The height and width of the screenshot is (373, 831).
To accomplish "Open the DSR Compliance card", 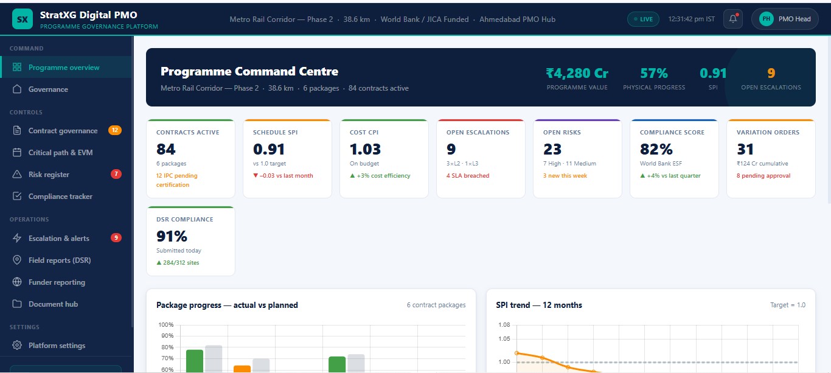I will point(190,241).
